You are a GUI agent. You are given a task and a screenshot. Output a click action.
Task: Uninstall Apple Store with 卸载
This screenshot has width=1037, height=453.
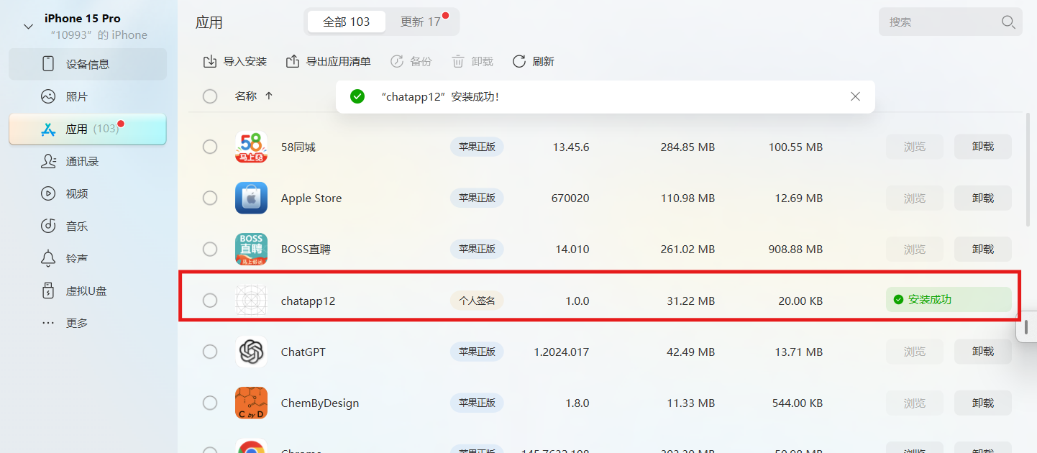click(983, 198)
